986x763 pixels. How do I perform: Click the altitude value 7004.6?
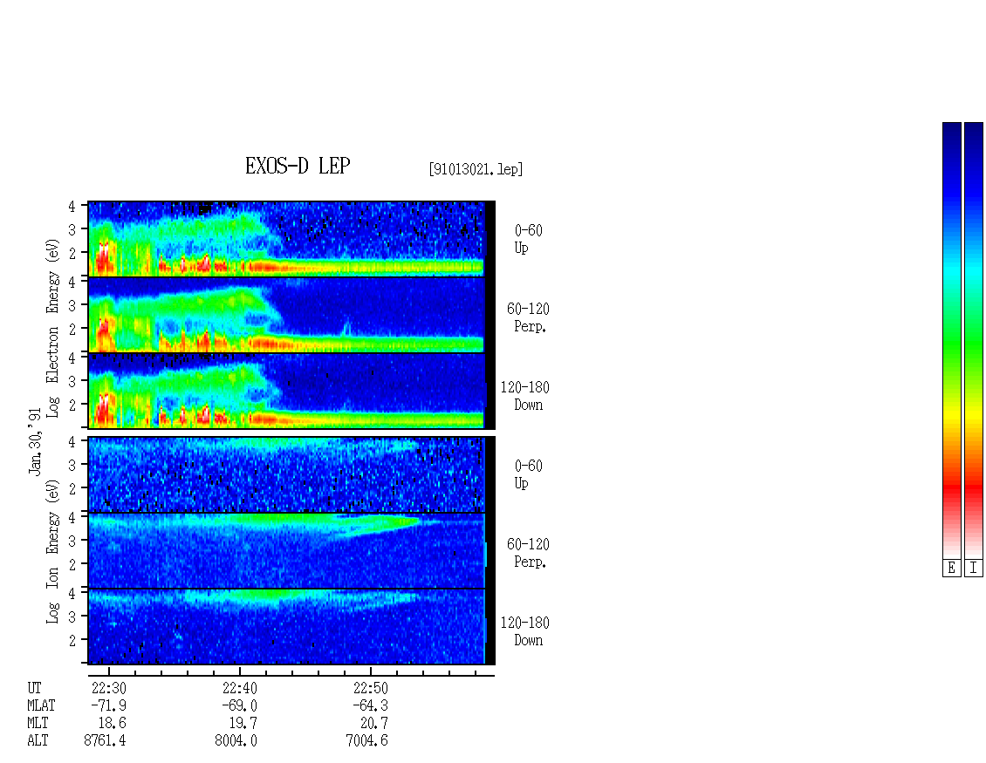click(x=366, y=741)
